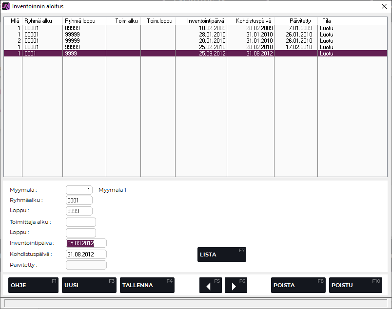Screen dimensions: 392x309
Task: Click the Myymälä input field
Action: point(79,190)
